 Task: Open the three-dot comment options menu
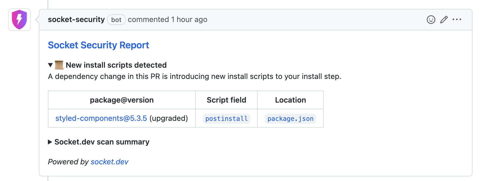457,20
